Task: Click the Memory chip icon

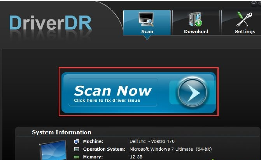Action: click(x=76, y=157)
